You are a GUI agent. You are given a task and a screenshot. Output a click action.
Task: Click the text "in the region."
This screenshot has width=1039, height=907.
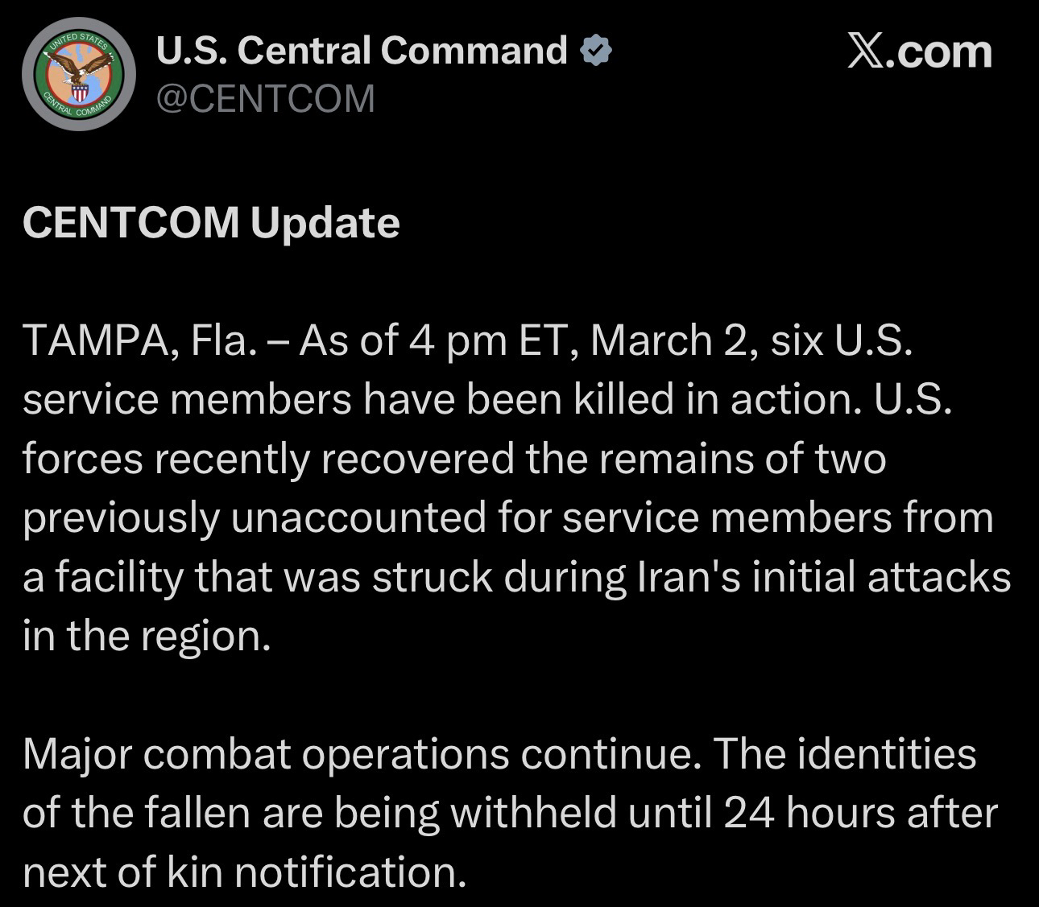(x=145, y=636)
